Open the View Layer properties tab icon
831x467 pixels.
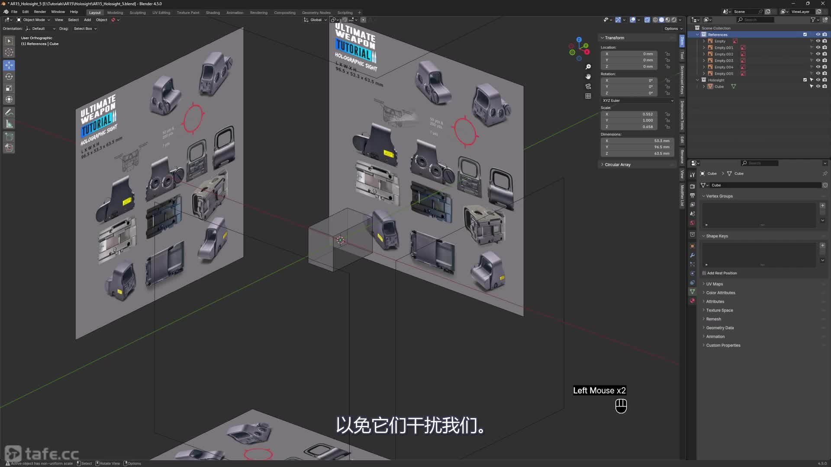(x=692, y=205)
